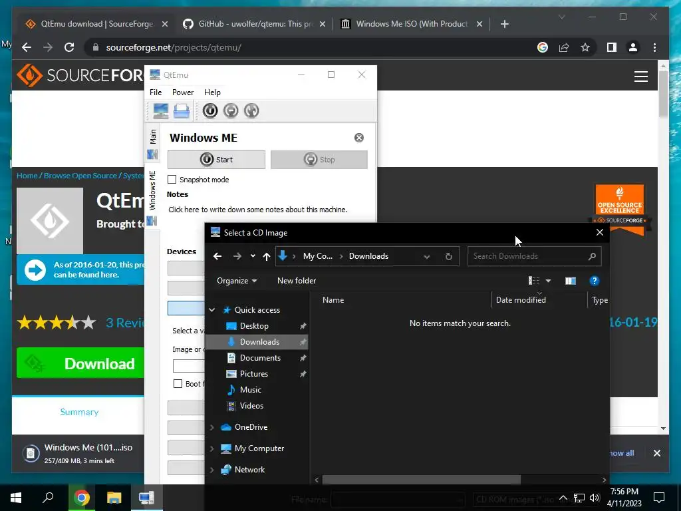Click the notes text area in QtEmu

pyautogui.click(x=258, y=210)
